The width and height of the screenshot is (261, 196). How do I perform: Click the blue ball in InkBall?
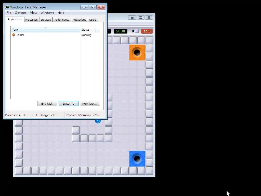pyautogui.click(x=98, y=121)
